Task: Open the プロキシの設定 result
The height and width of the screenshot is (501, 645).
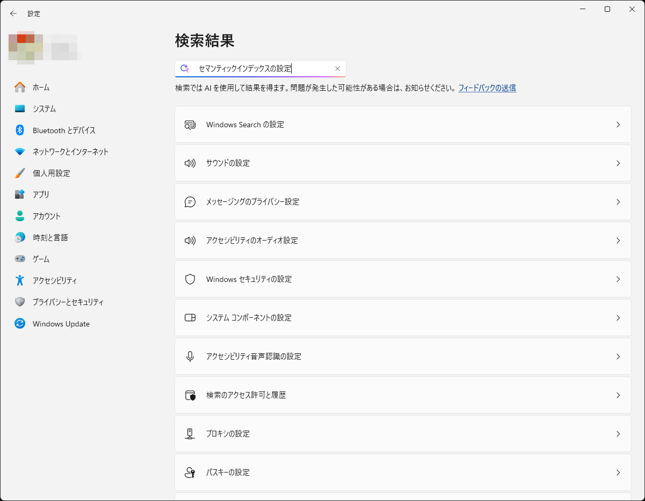Action: pos(403,434)
